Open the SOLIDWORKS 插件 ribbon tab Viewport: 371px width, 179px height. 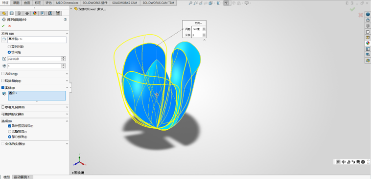[x=95, y=3]
